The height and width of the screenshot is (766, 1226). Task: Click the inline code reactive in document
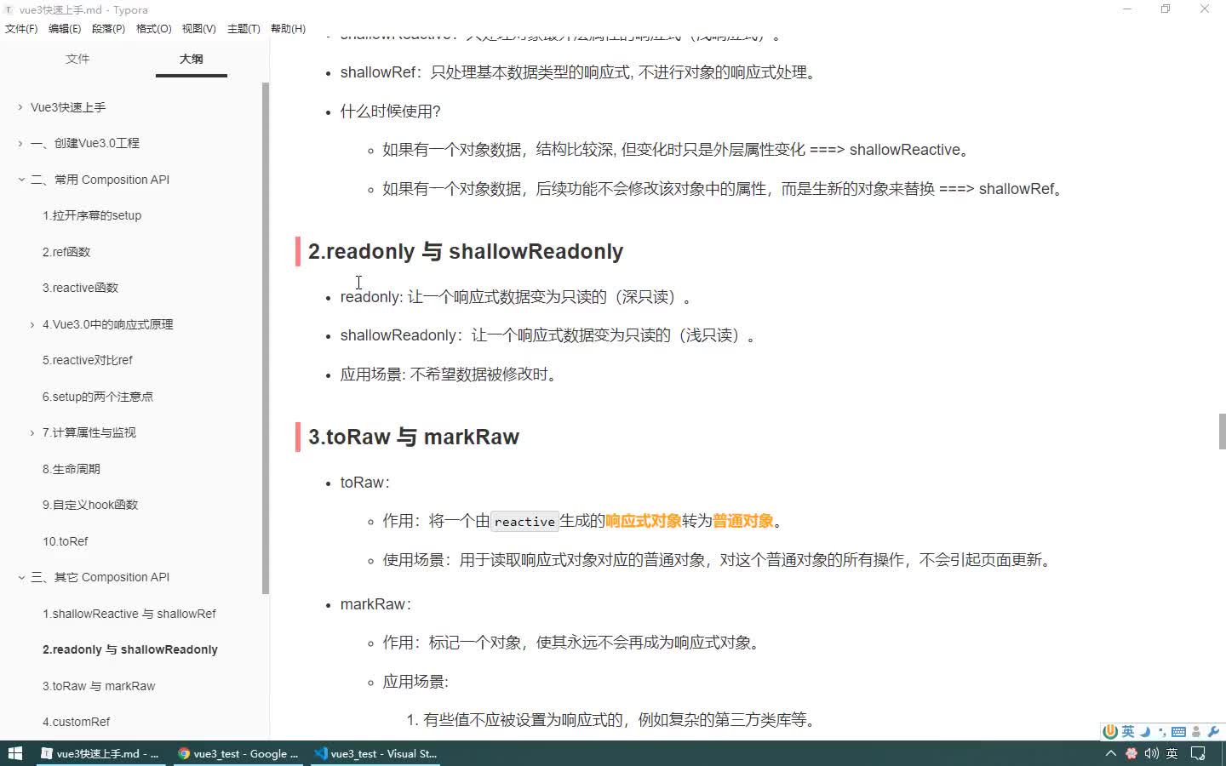point(524,521)
